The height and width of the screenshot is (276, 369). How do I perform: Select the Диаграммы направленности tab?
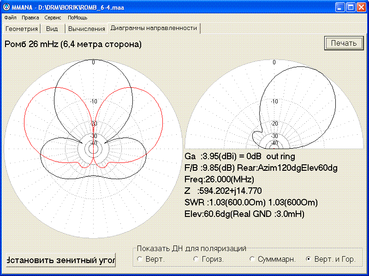pos(154,28)
